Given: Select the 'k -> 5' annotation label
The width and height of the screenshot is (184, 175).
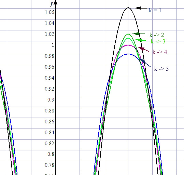Looking at the screenshot, I should click(x=161, y=69).
